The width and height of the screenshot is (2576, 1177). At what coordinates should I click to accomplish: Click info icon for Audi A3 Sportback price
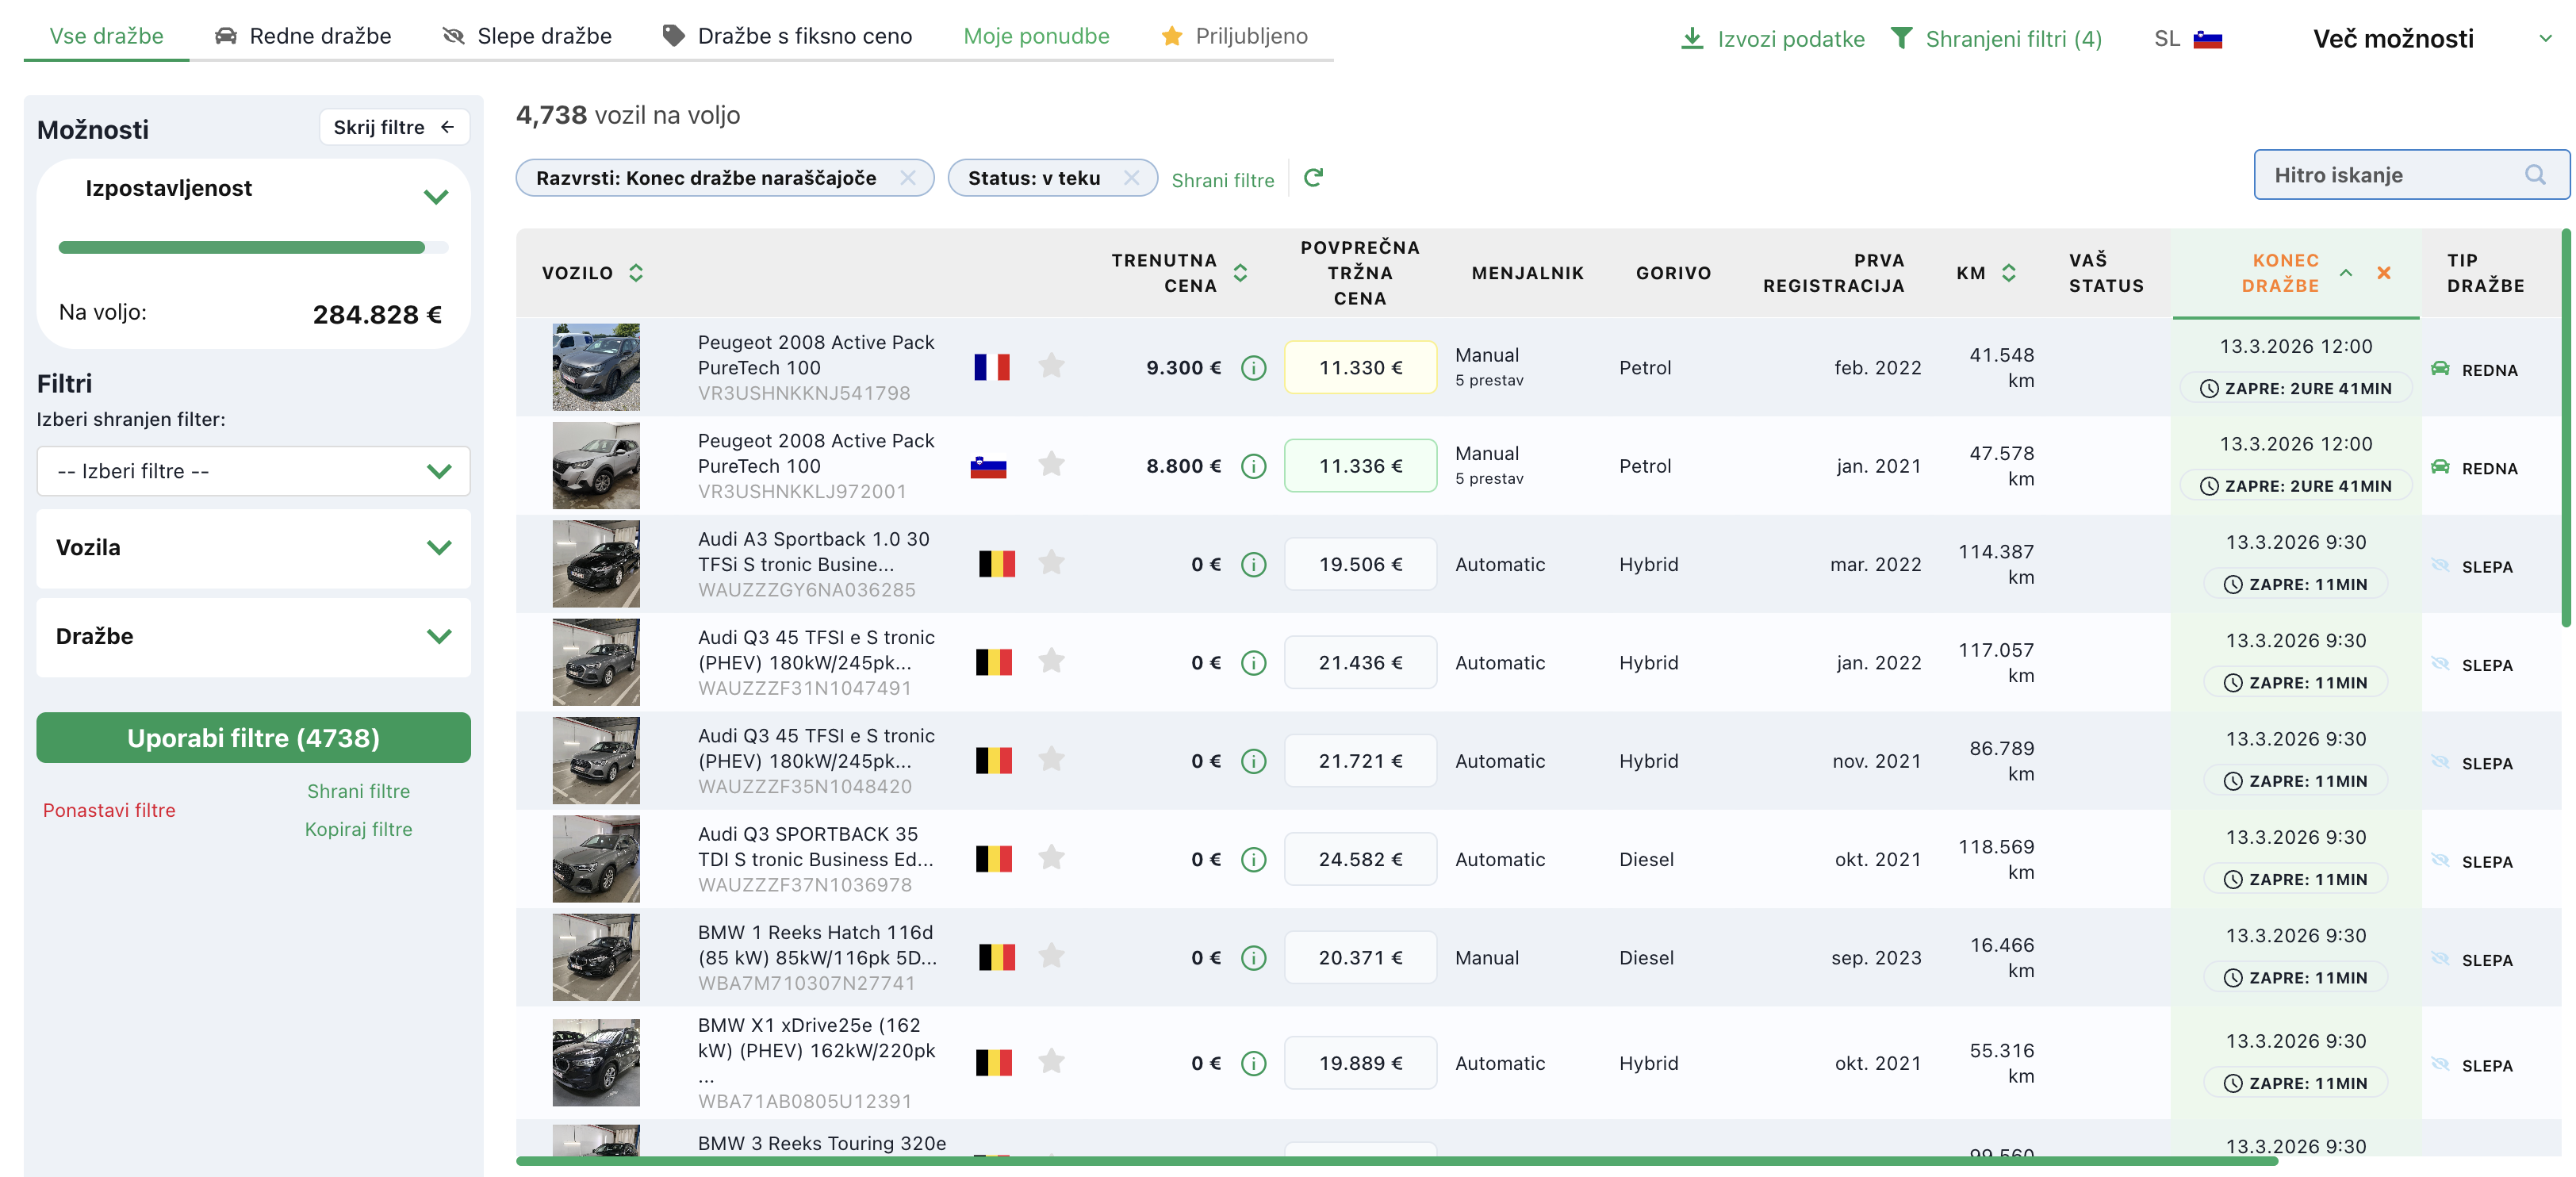(1253, 565)
